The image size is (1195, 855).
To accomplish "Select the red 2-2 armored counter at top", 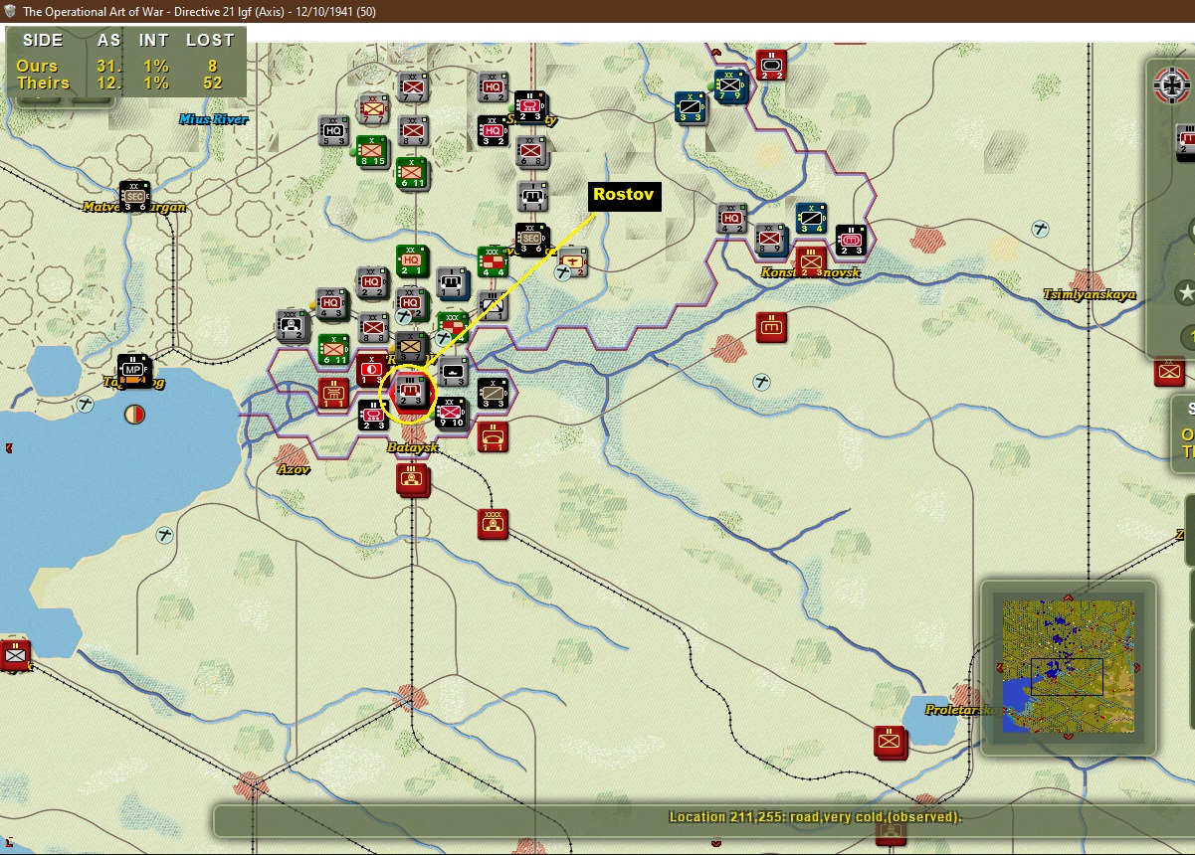I will 771,65.
